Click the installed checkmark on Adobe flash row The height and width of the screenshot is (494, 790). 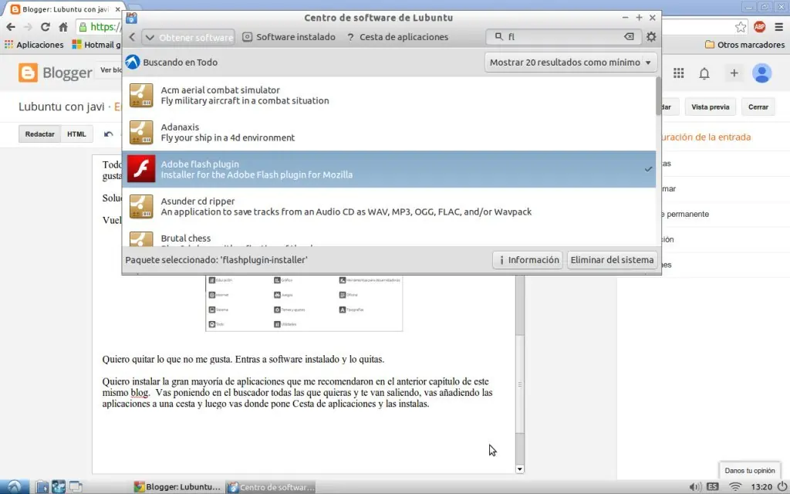(648, 169)
